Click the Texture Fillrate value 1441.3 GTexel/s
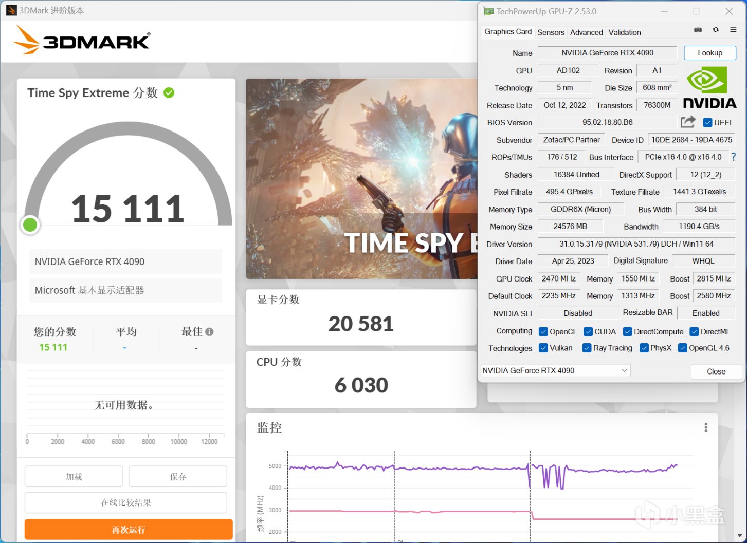Image resolution: width=747 pixels, height=543 pixels. pyautogui.click(x=699, y=192)
